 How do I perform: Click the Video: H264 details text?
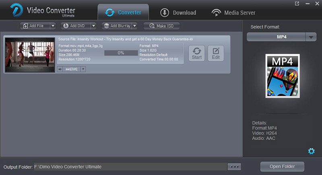264,133
